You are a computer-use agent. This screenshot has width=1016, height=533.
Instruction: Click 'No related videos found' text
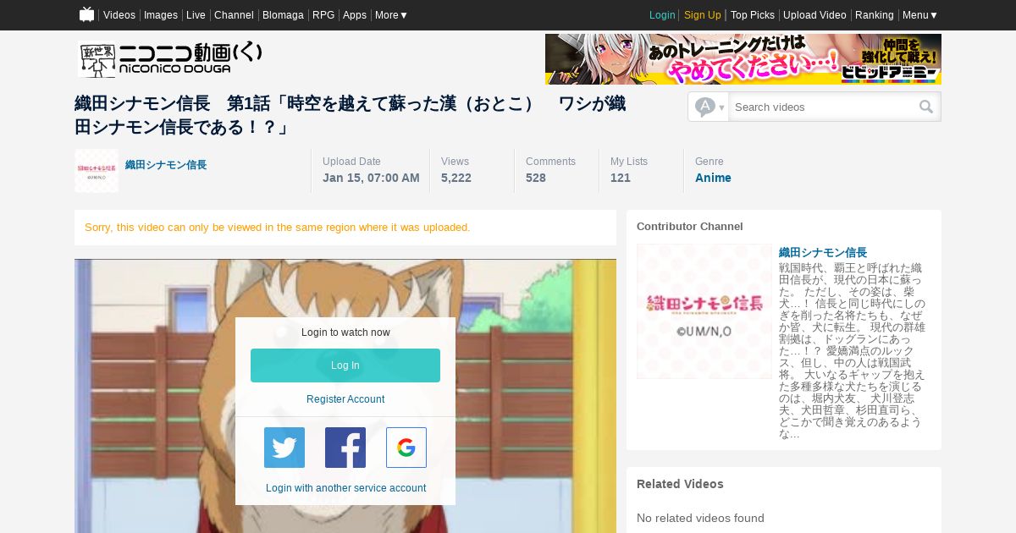(x=700, y=518)
